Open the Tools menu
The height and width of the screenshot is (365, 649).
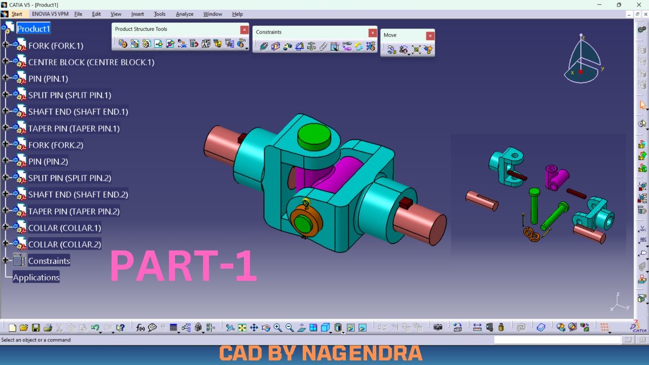160,14
